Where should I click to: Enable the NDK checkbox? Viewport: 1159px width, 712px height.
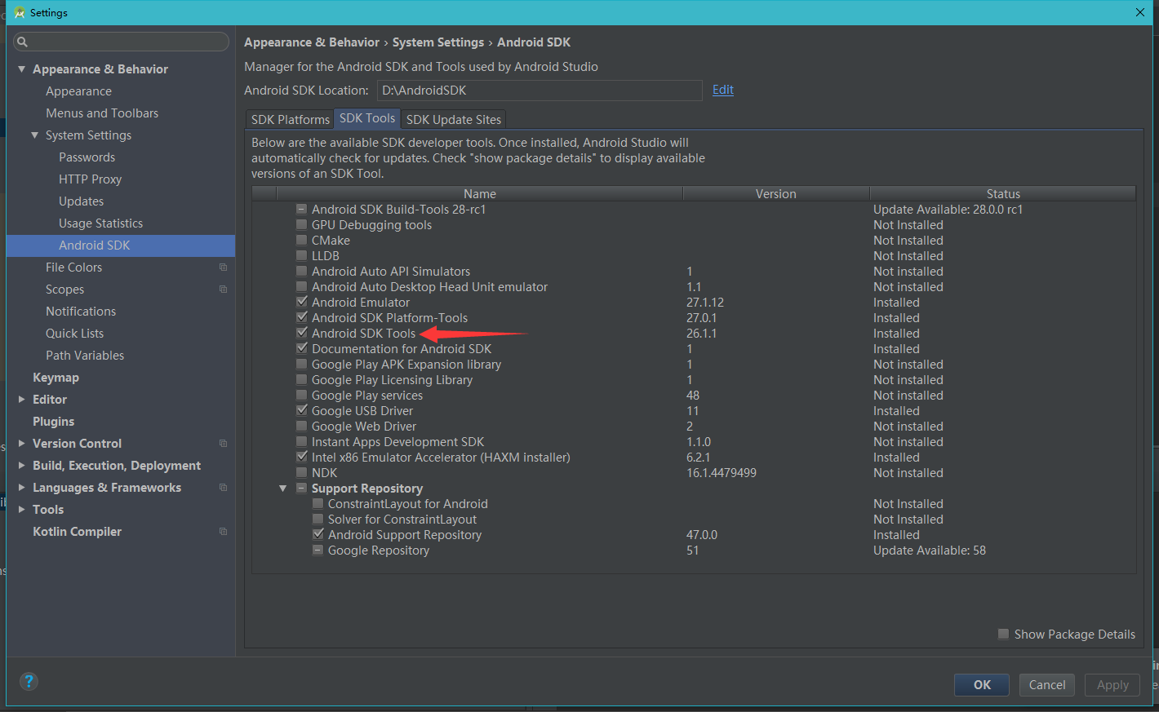(302, 473)
